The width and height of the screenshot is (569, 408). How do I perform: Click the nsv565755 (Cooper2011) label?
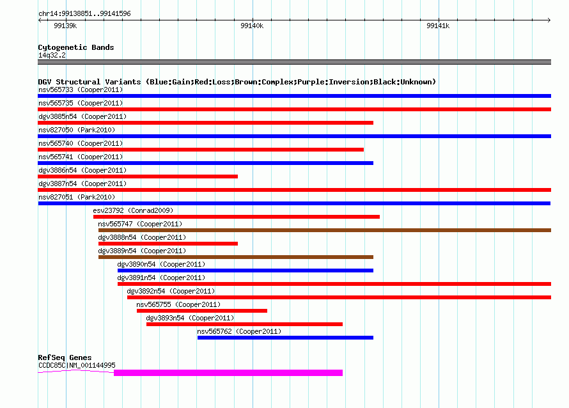pos(178,304)
